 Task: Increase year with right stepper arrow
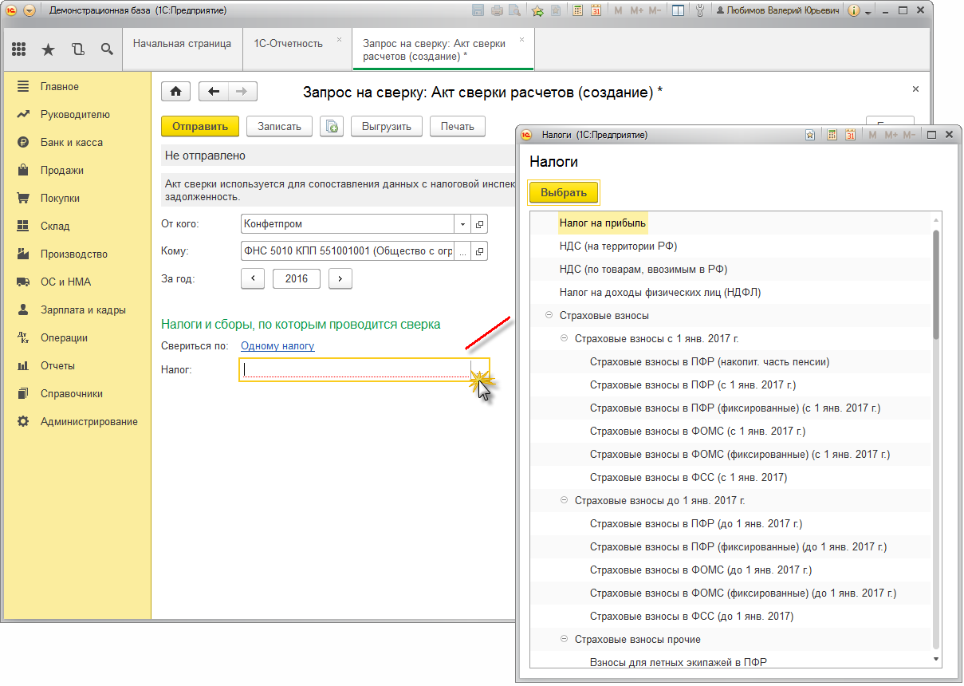coord(340,278)
